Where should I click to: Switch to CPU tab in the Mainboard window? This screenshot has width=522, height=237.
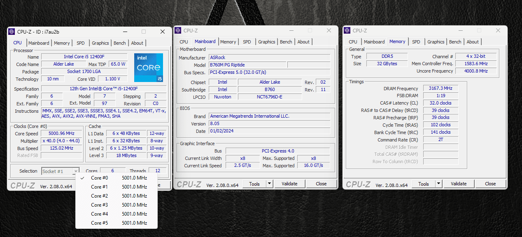pos(184,42)
